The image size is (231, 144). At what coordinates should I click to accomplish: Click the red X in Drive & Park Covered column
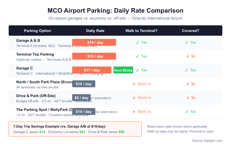tap(188, 98)
